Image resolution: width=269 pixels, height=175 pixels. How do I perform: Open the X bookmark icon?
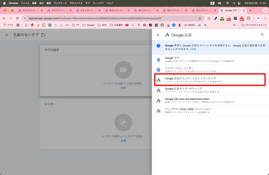tap(180, 25)
